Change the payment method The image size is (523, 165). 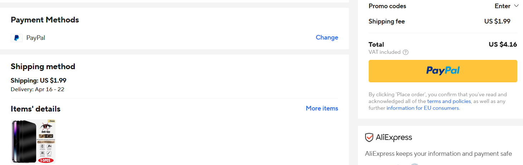tap(327, 37)
